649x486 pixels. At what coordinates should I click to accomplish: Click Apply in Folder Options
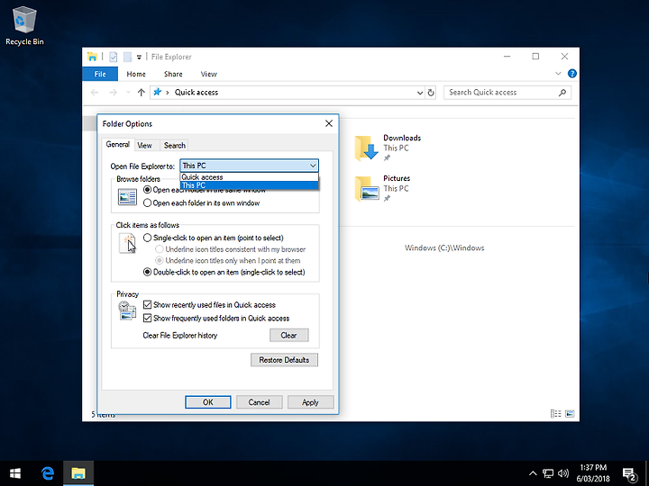tap(310, 402)
